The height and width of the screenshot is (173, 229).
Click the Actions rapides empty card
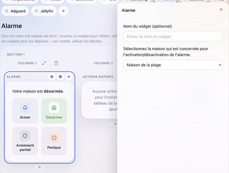(x=100, y=100)
